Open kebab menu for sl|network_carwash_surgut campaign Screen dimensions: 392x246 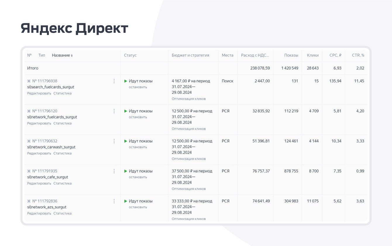[x=114, y=141]
